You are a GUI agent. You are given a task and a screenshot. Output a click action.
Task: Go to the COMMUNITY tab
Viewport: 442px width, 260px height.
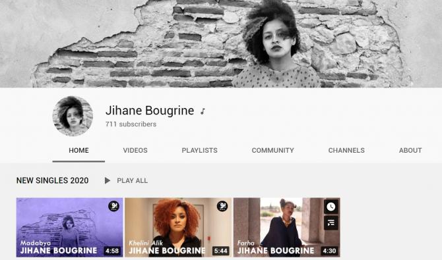coord(272,151)
